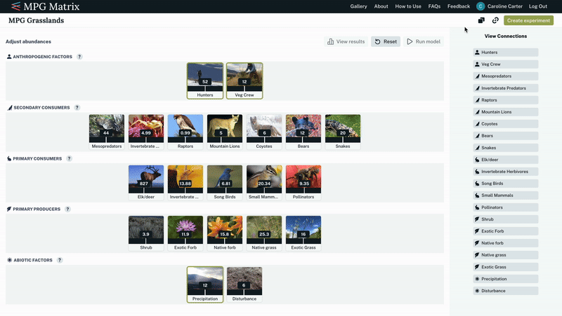562x316 pixels.
Task: Select the Mountain Lions card
Action: (225, 132)
